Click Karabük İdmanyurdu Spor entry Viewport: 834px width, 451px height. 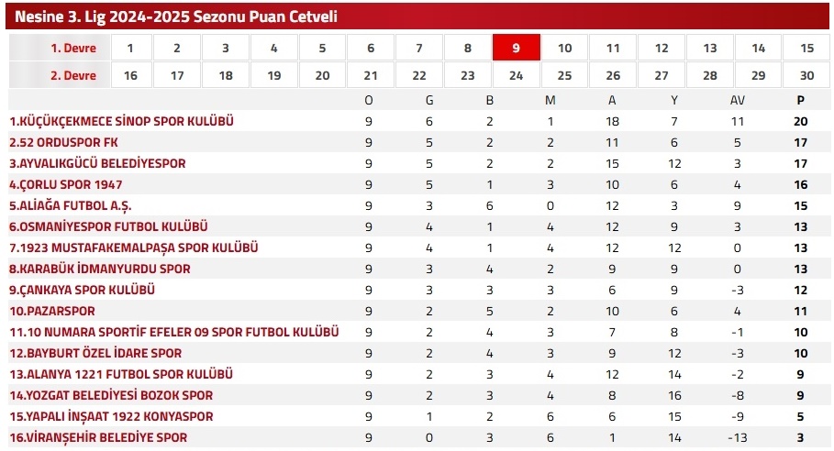(x=100, y=269)
